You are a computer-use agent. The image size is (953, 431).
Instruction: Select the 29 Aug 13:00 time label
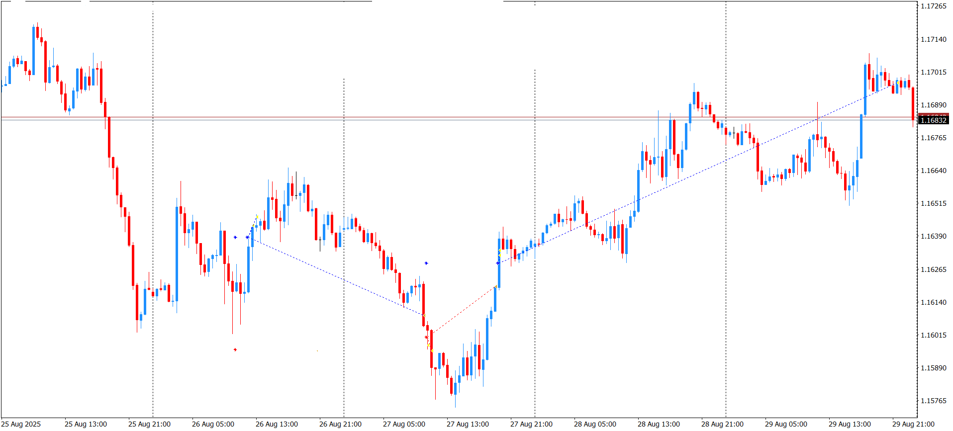(x=850, y=424)
